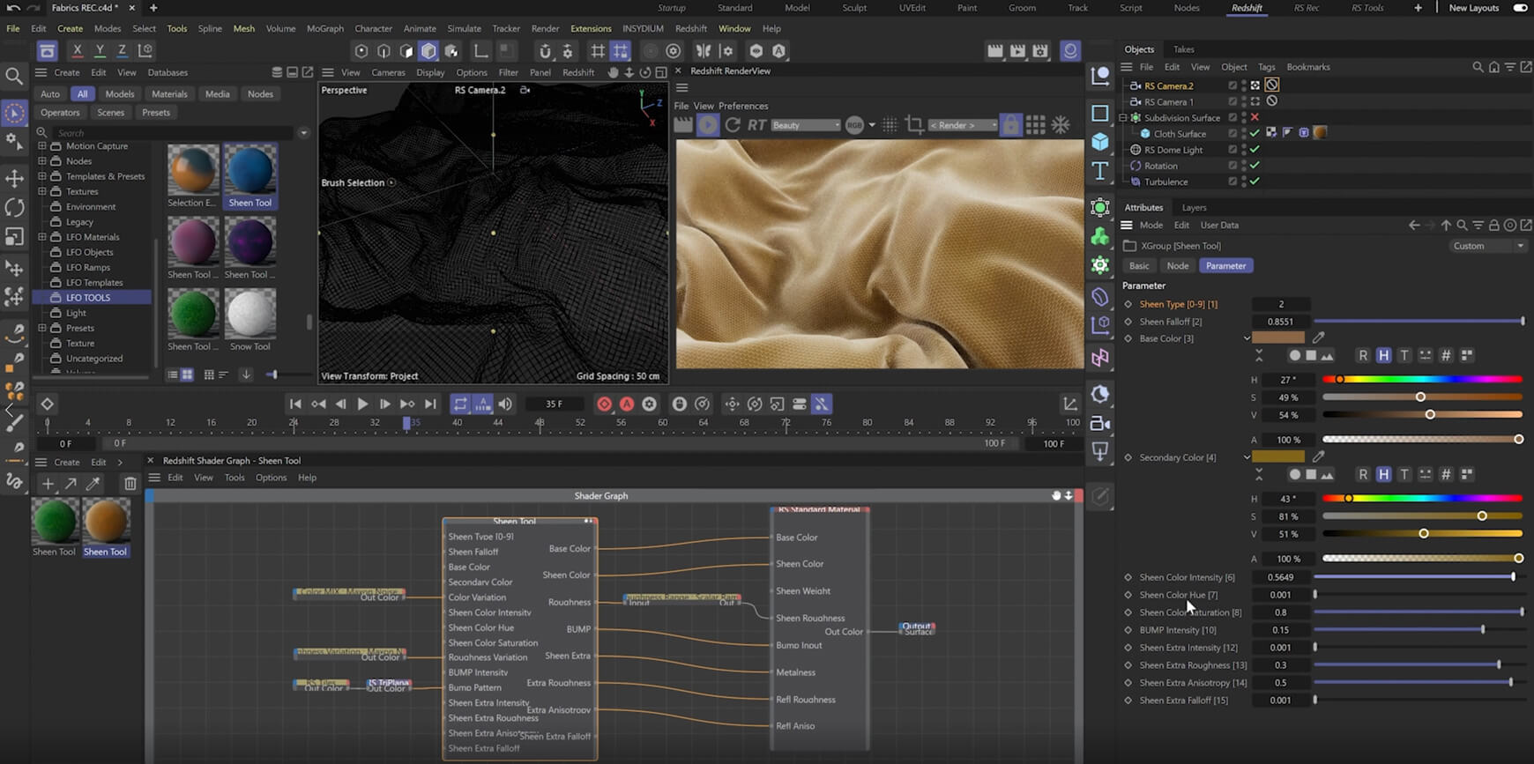Screen dimensions: 1534x764
Task: Collapse the Base Color section arrow
Action: tap(1247, 338)
